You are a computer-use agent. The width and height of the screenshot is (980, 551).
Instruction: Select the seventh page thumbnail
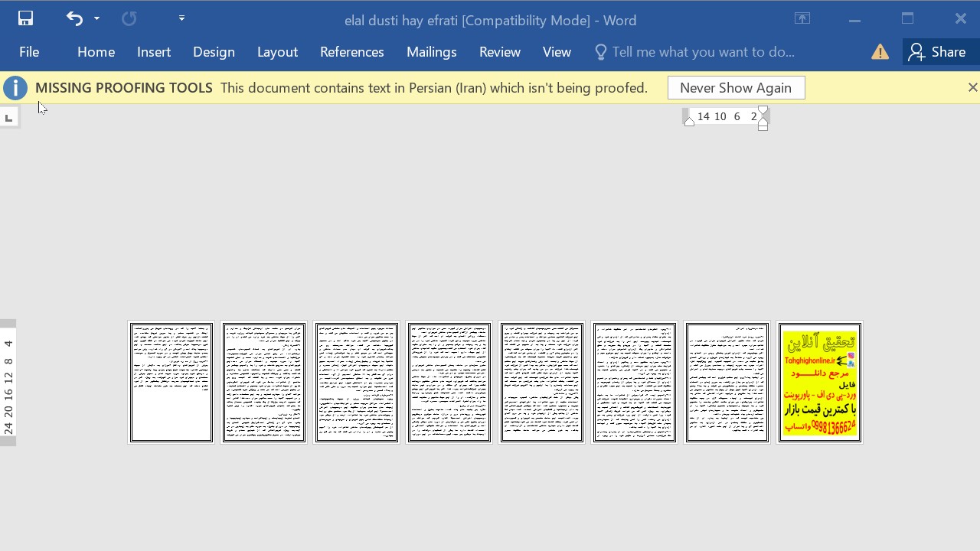(x=727, y=383)
